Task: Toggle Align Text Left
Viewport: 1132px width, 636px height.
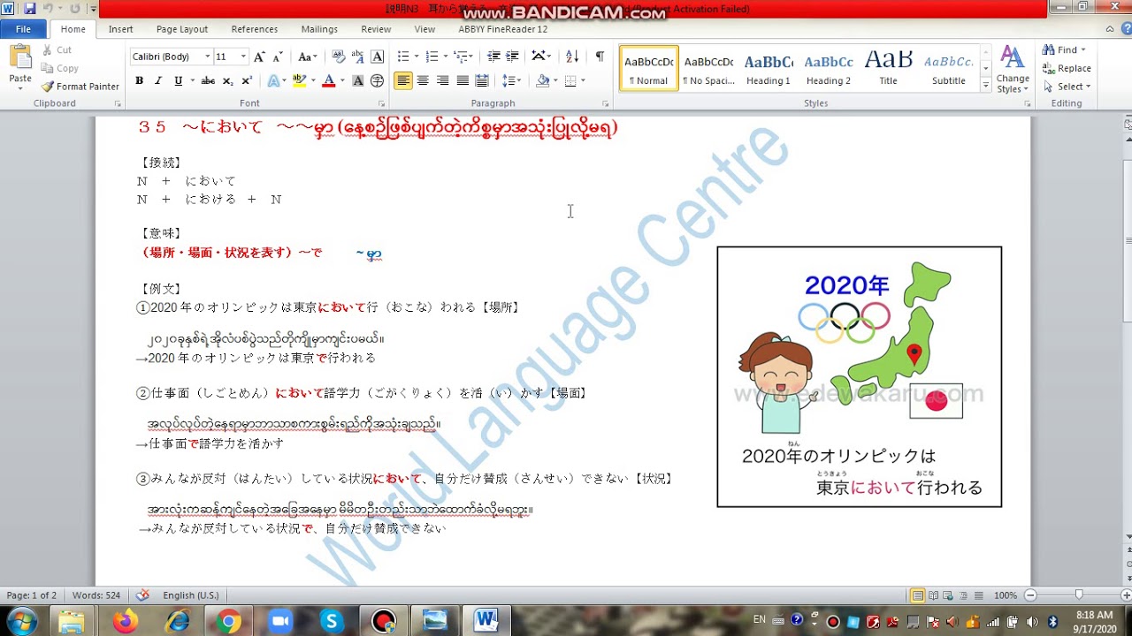Action: pyautogui.click(x=403, y=80)
